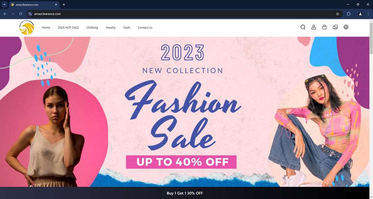
Task: Open the globe language selector icon
Action: (346, 27)
